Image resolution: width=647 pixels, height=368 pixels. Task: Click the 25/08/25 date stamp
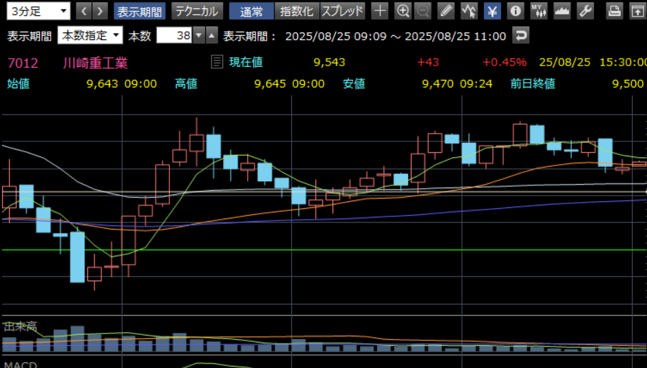564,62
